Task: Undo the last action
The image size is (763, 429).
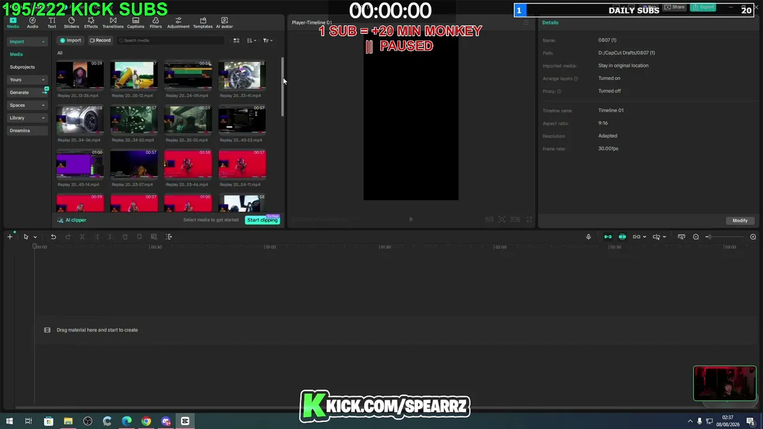Action: point(53,237)
